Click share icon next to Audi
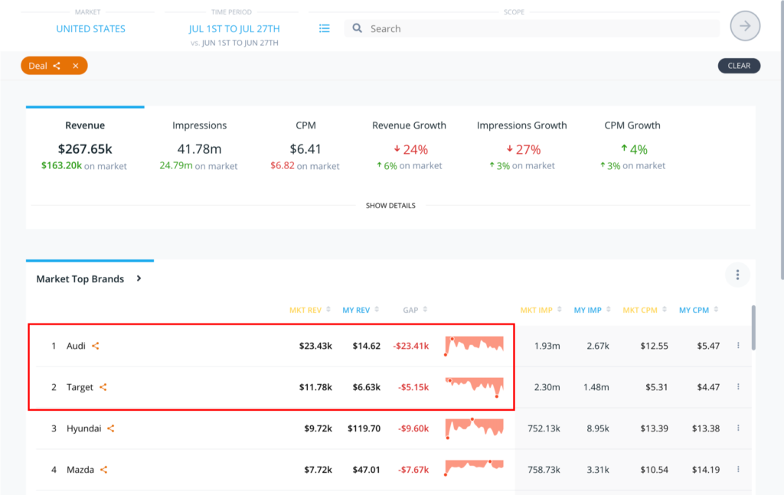 coord(96,346)
